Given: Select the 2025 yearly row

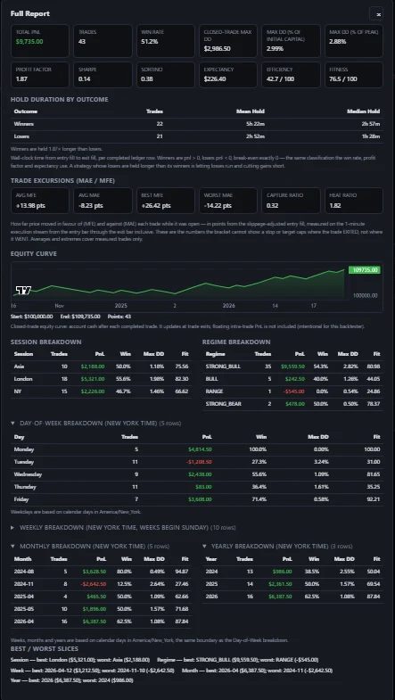Looking at the screenshot, I should tap(292, 584).
